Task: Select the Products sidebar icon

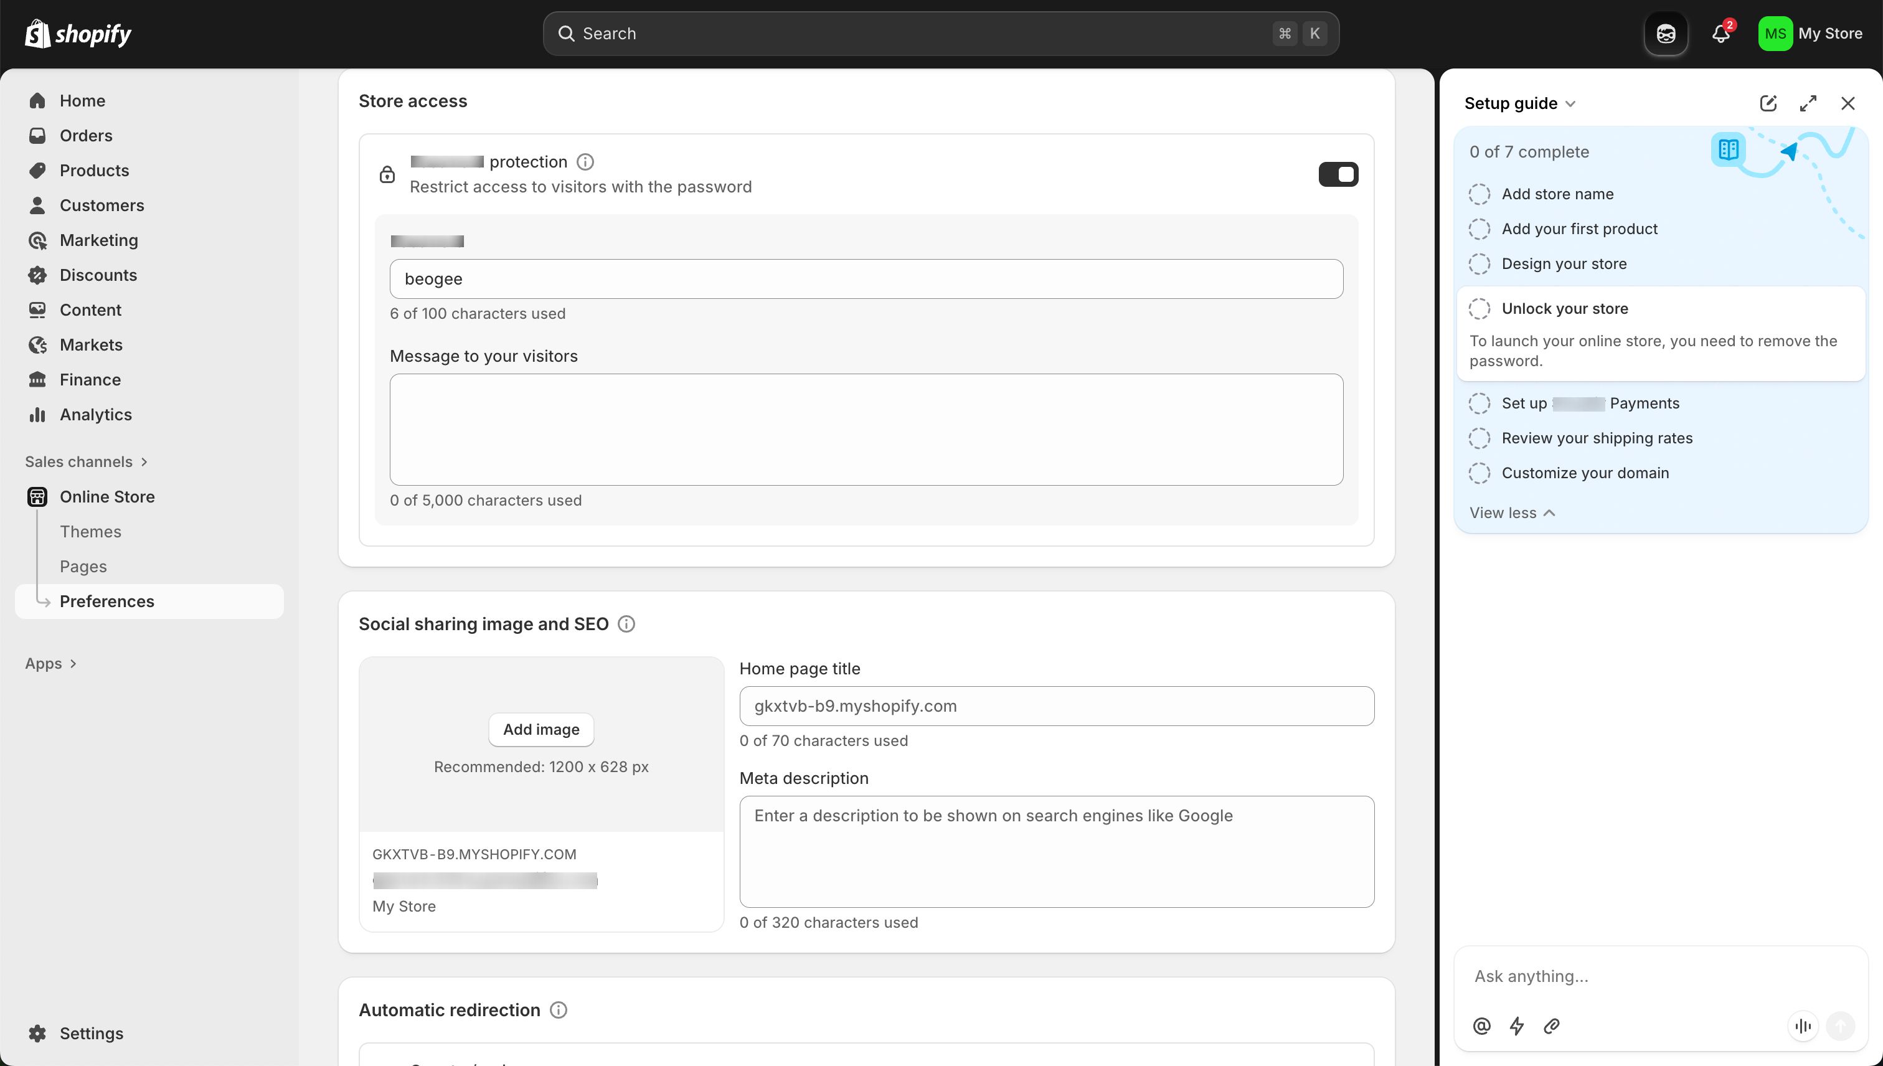Action: click(x=37, y=170)
